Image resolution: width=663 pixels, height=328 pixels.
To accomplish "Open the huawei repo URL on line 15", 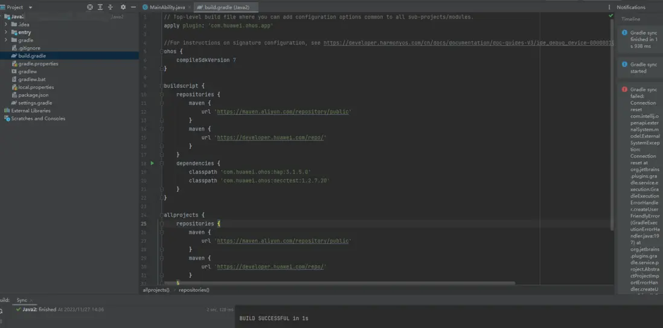I will [270, 138].
